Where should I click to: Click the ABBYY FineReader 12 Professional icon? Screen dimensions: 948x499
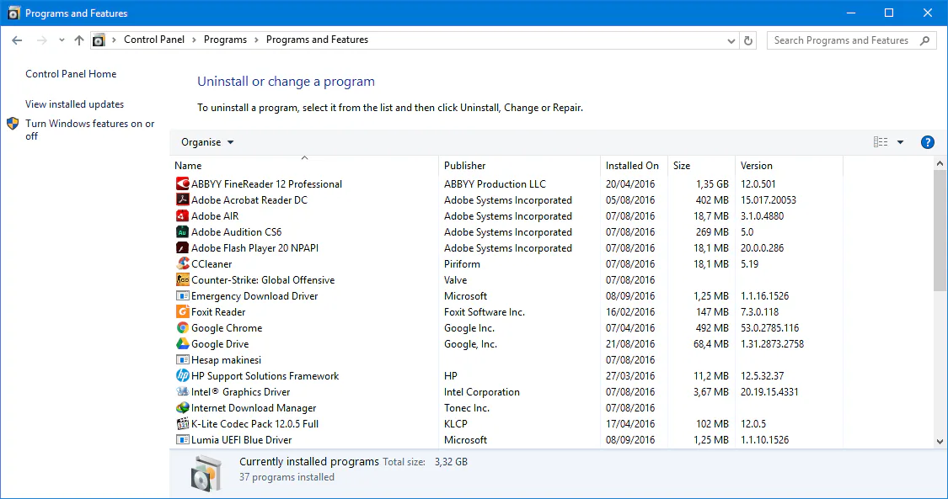(182, 183)
